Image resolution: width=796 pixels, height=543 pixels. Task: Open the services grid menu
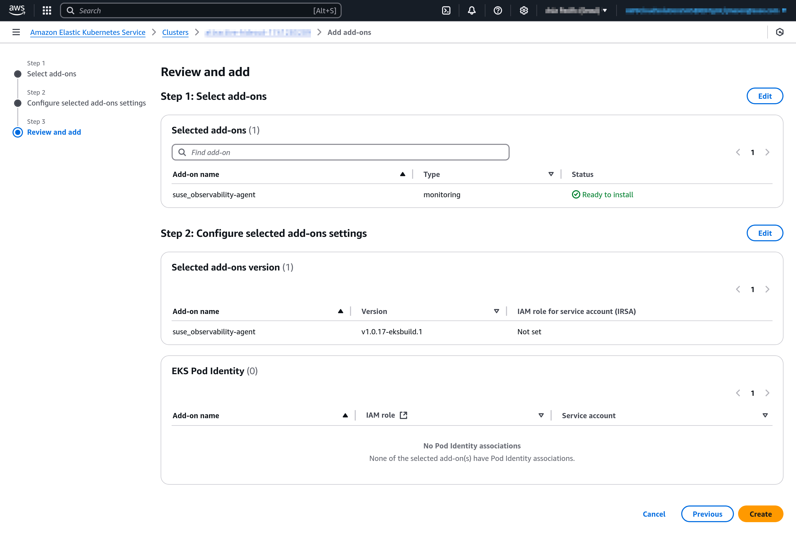click(x=47, y=11)
